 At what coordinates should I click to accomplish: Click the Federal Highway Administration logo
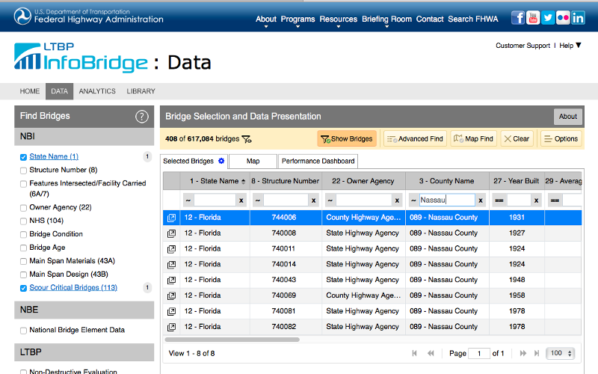point(88,16)
